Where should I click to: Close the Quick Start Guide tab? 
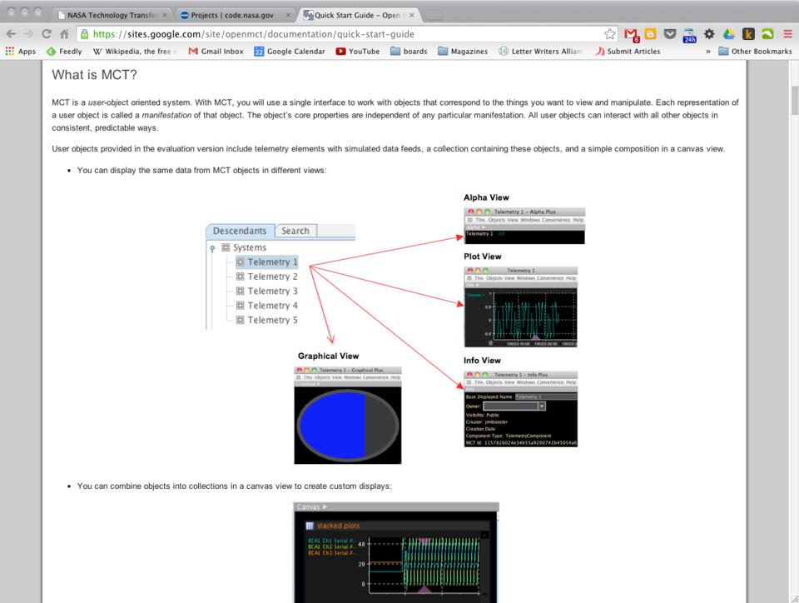pos(411,15)
